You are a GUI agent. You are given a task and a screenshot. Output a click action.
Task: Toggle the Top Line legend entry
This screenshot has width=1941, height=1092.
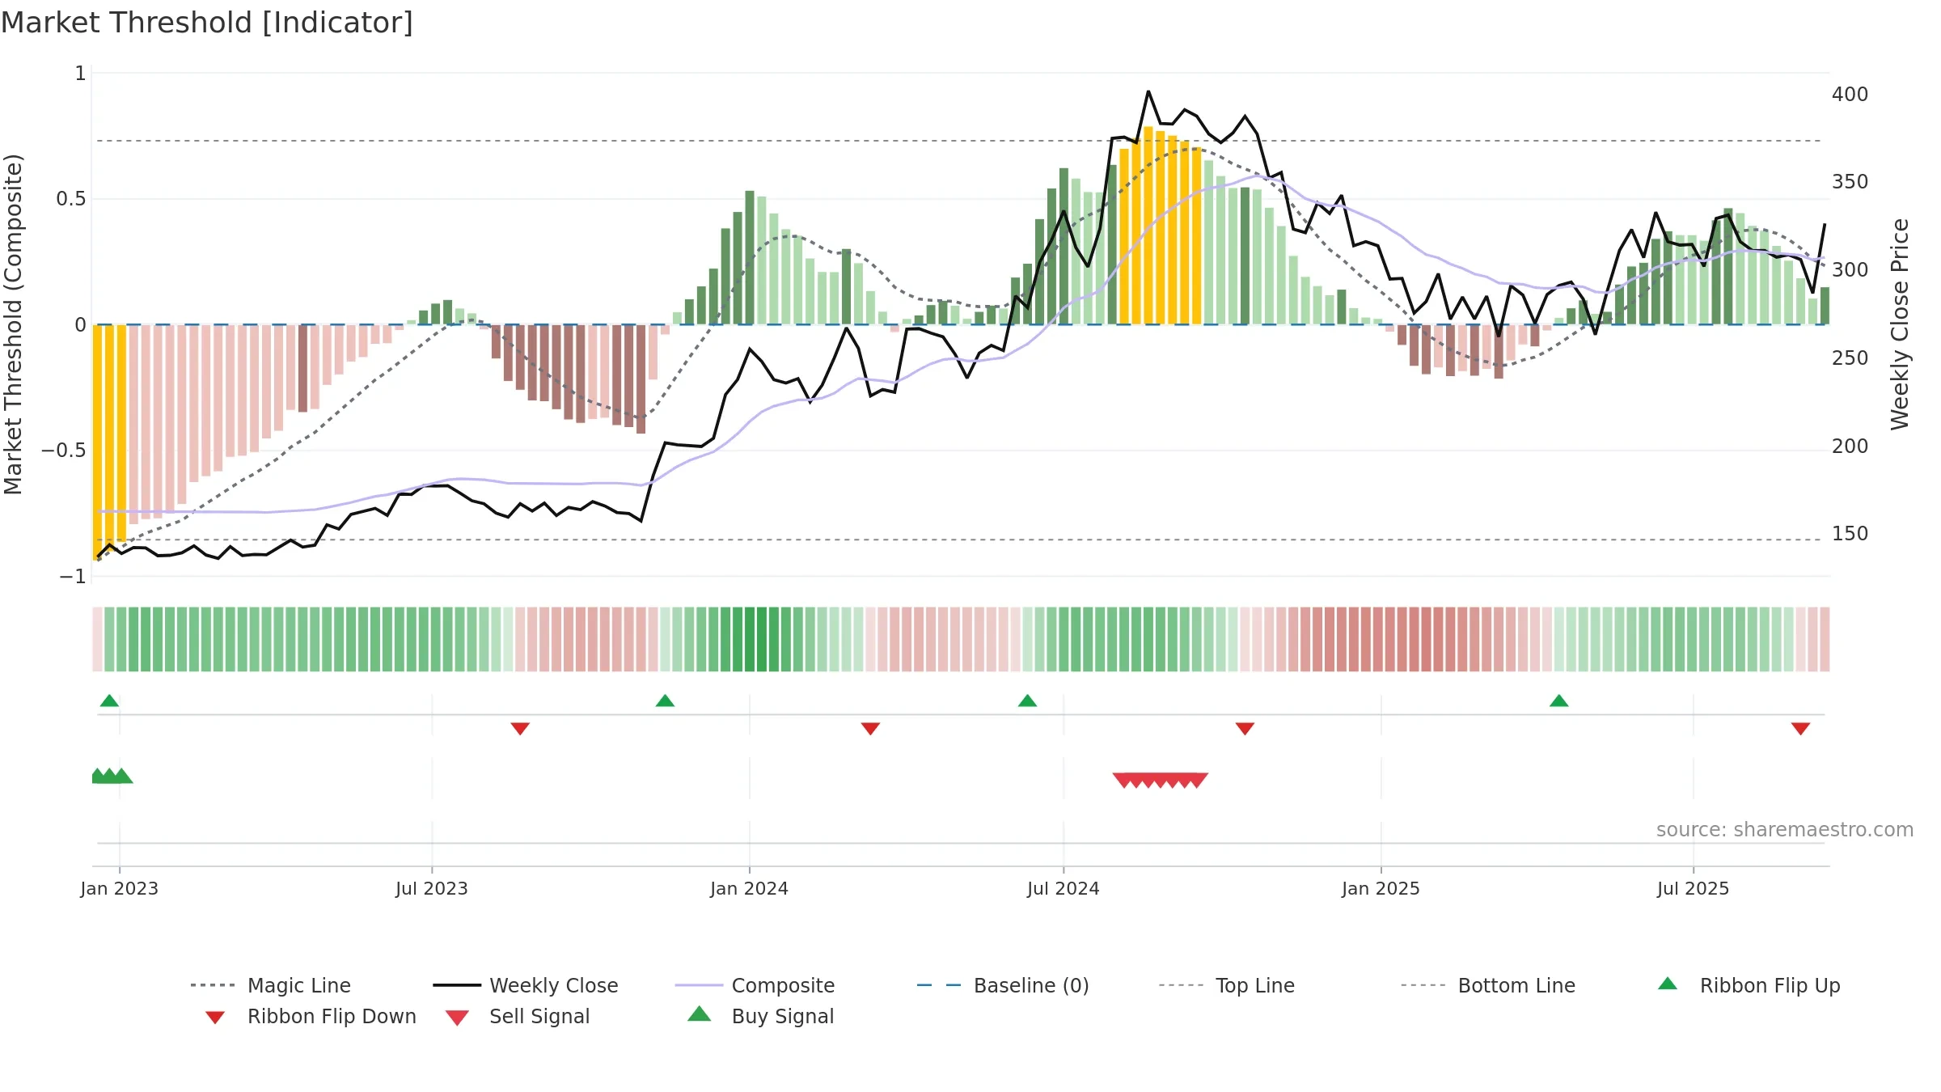[x=1226, y=985]
